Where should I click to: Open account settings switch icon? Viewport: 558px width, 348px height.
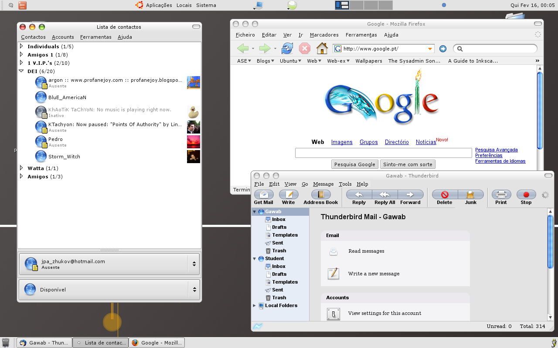point(333,314)
